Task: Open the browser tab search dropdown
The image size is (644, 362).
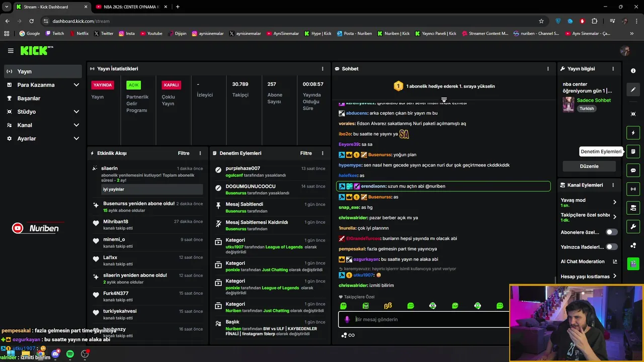Action: 7,7
